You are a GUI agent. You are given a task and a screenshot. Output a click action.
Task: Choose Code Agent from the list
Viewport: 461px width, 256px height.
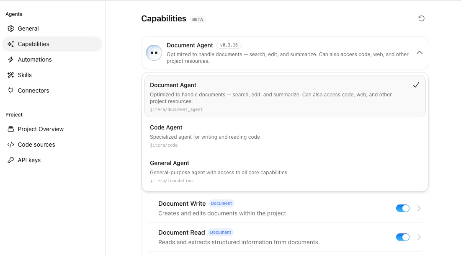pos(285,136)
